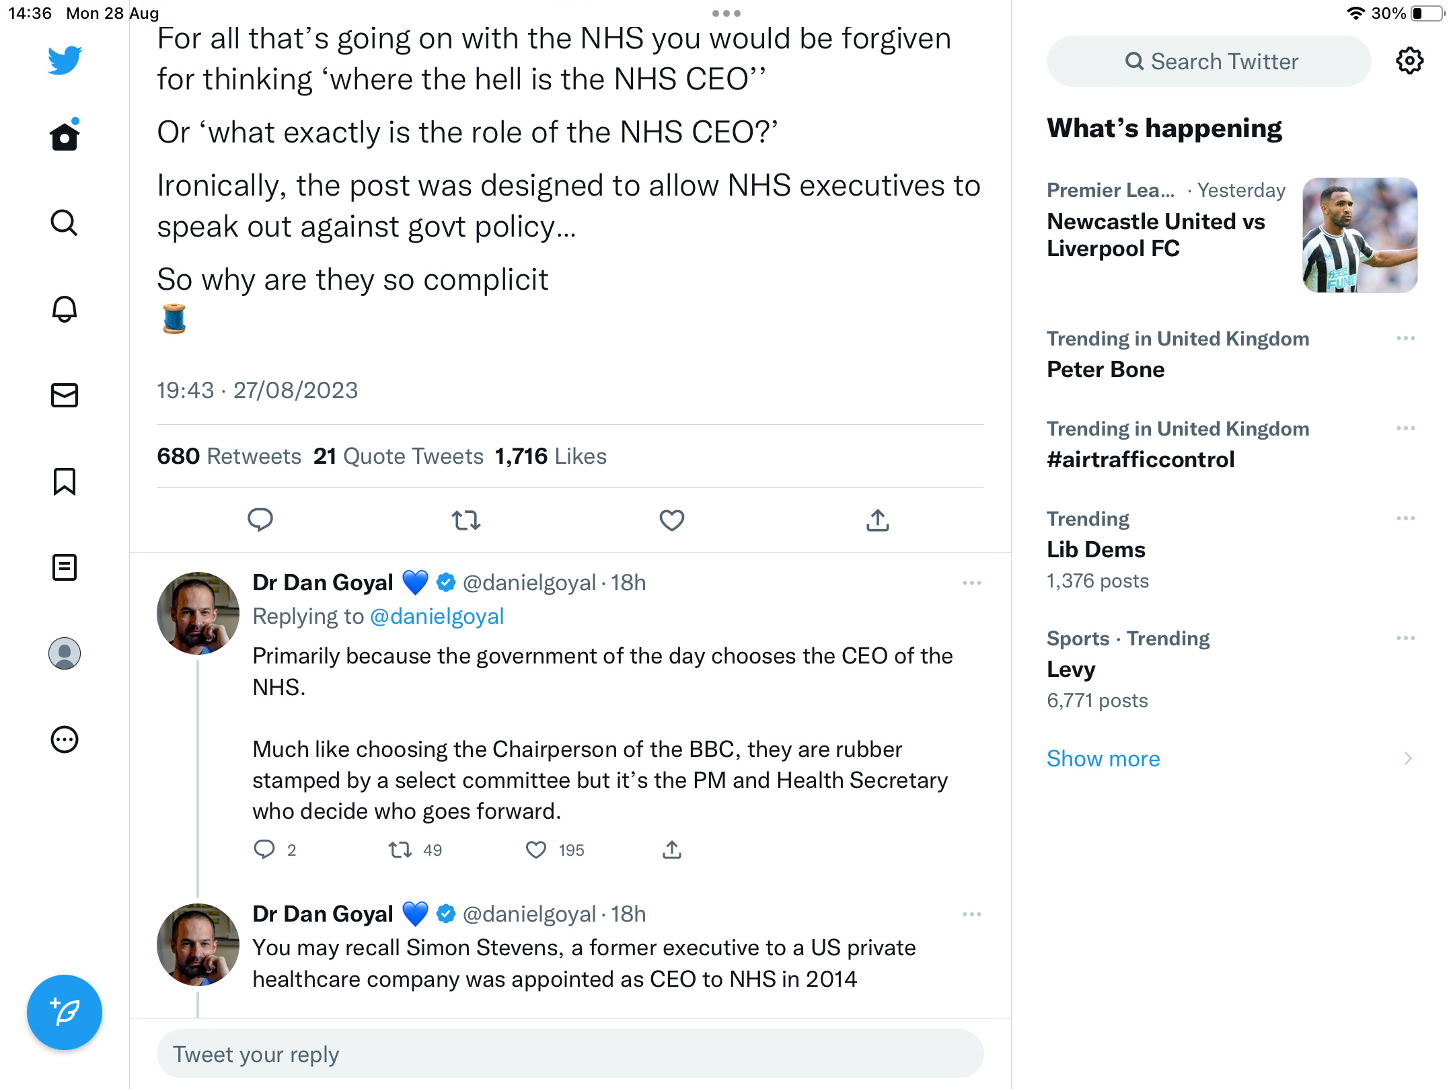Open the Lists icon in sidebar
The image size is (1453, 1089).
pos(65,567)
